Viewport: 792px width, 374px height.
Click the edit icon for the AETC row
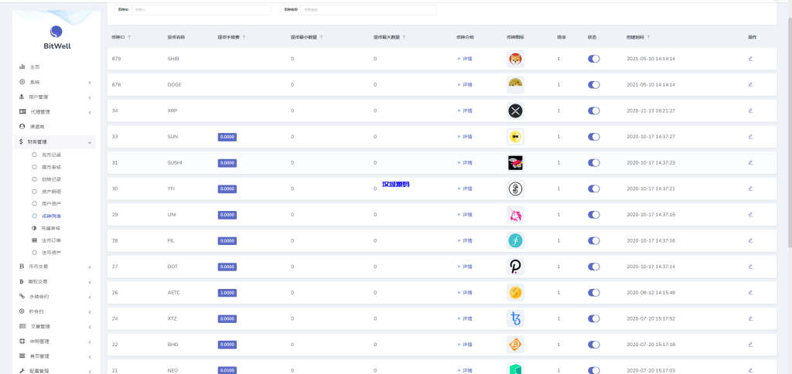[749, 293]
